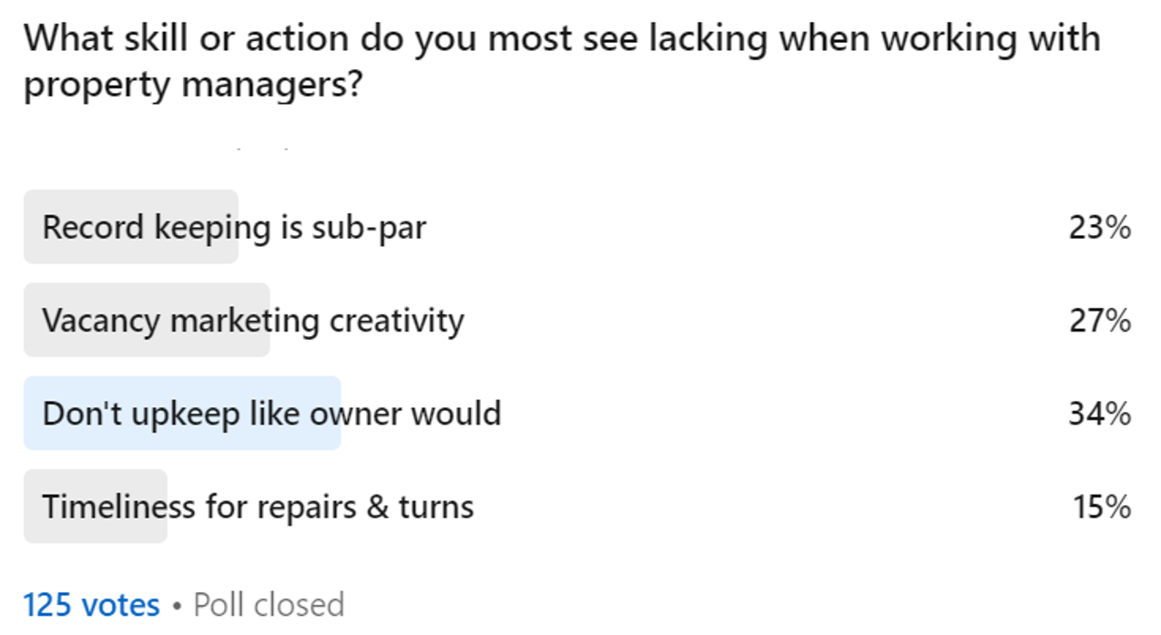Image resolution: width=1161 pixels, height=635 pixels.
Task: Click the 15% result percentage
Action: point(1102,507)
